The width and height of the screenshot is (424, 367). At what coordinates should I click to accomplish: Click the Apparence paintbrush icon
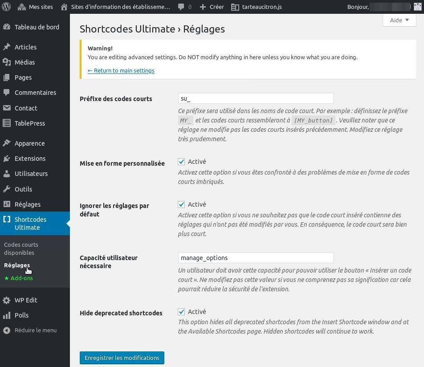pyautogui.click(x=6, y=143)
